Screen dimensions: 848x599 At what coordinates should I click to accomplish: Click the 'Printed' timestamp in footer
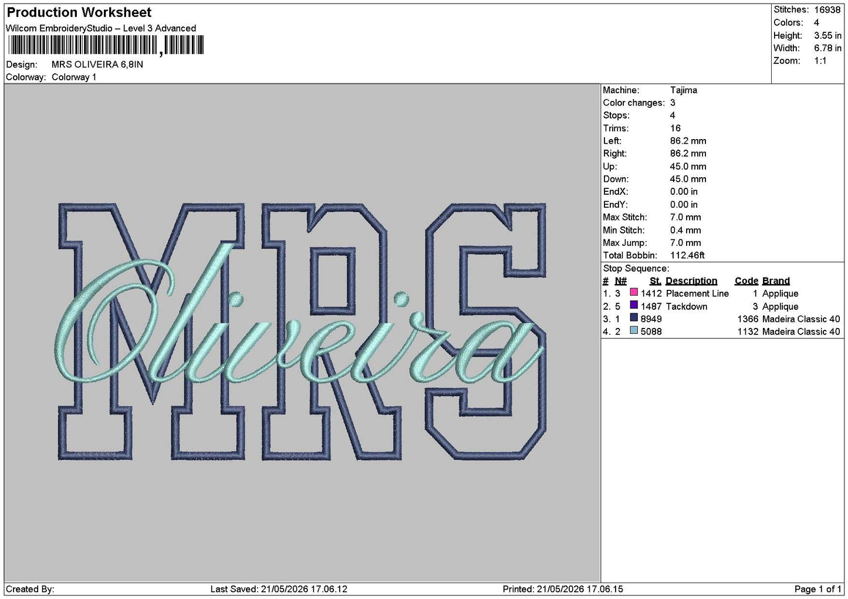(x=563, y=589)
